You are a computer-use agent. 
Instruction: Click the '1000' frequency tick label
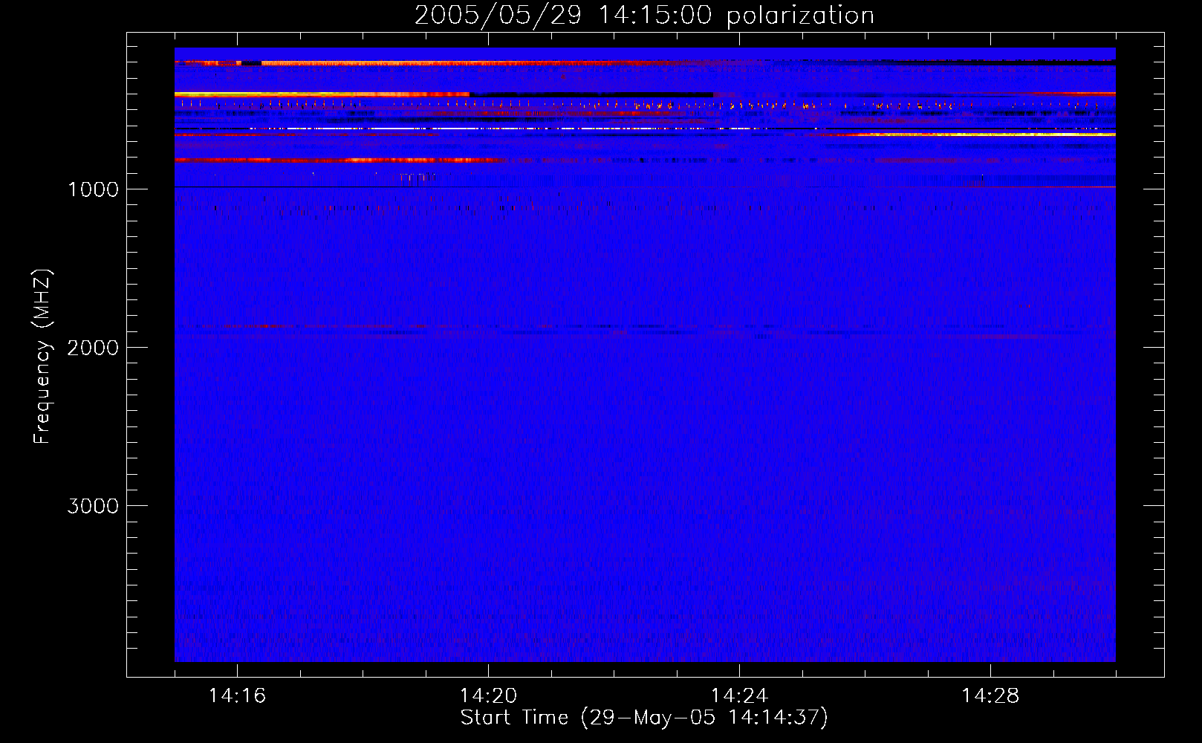pyautogui.click(x=93, y=189)
